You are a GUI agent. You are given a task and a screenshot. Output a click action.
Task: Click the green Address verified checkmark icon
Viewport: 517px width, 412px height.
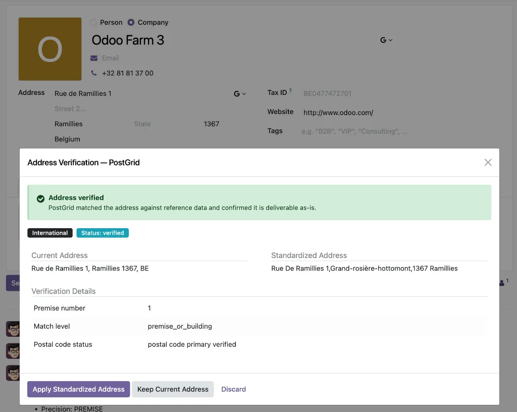[40, 199]
